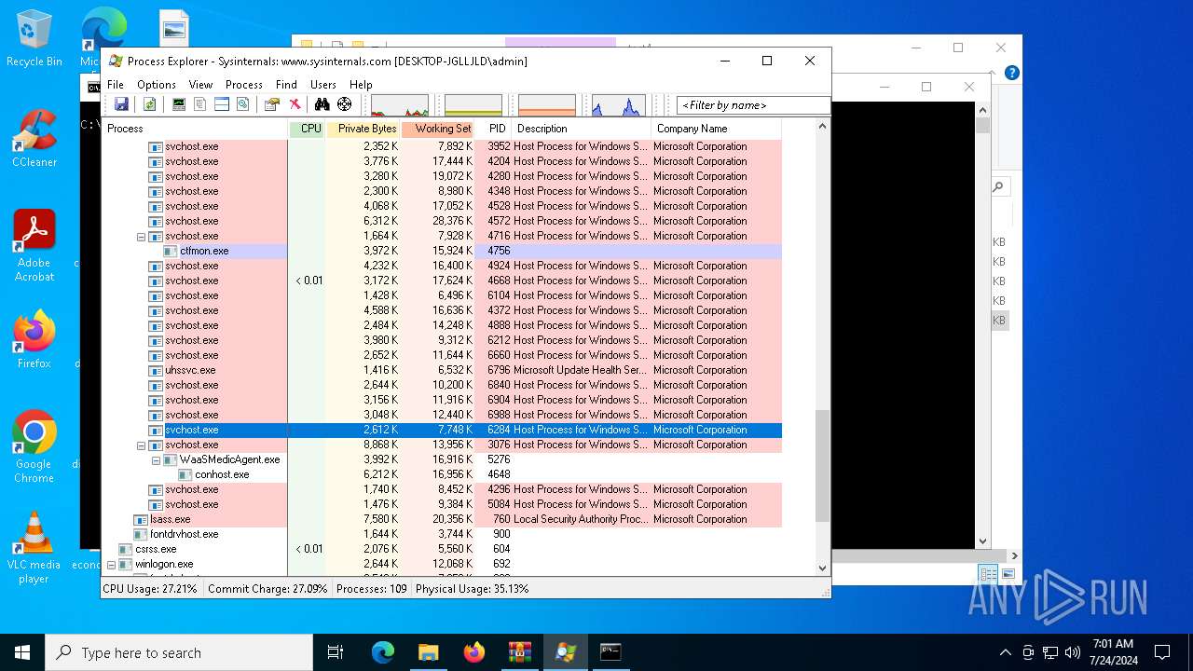
Task: Open the File menu
Action: pos(116,85)
